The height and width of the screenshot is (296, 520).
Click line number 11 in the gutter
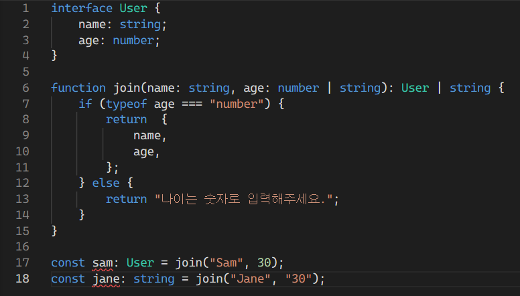[23, 167]
